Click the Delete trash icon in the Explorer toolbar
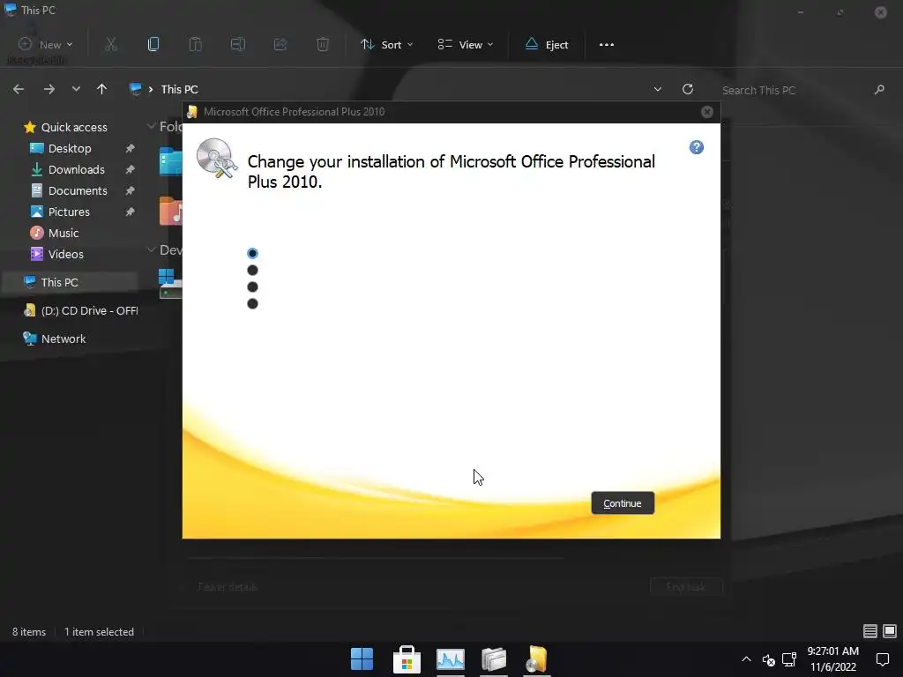Screen dimensions: 903x677 323,44
